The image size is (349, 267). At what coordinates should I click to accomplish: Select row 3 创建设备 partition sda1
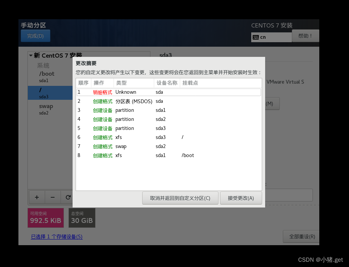pos(169,110)
